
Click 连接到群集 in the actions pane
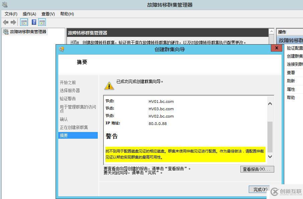point(295,64)
